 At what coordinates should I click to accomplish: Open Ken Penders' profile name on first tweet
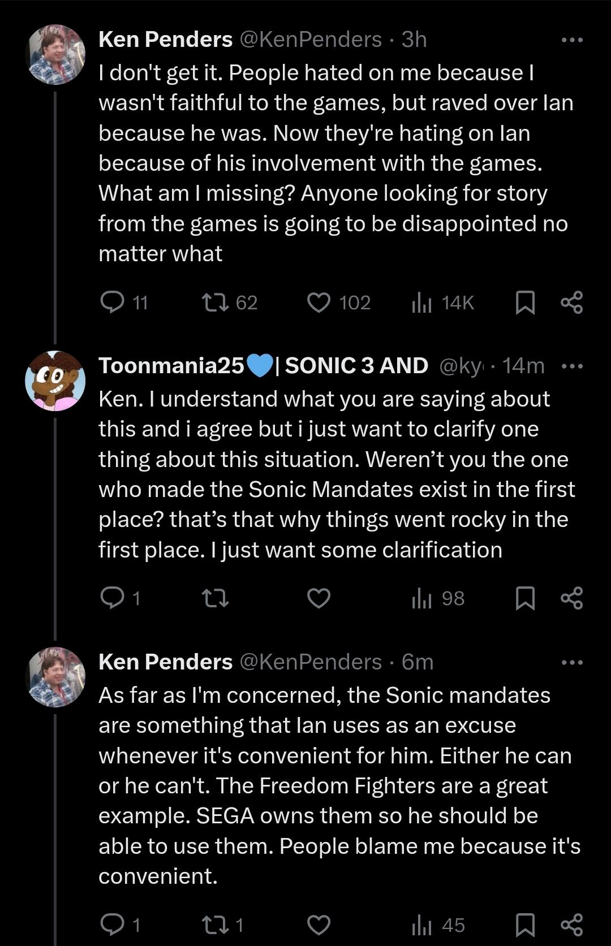(165, 40)
